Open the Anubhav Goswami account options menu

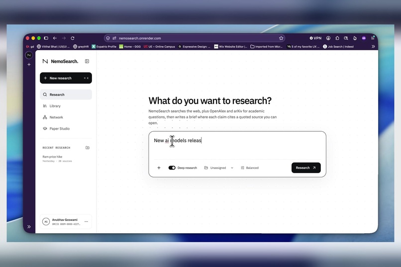pyautogui.click(x=86, y=222)
